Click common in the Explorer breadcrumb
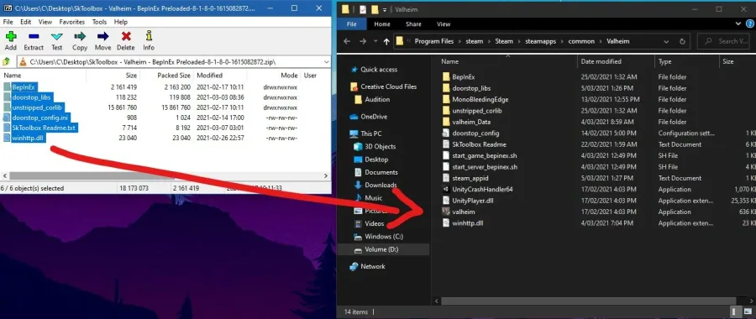756x319 pixels. coord(581,41)
